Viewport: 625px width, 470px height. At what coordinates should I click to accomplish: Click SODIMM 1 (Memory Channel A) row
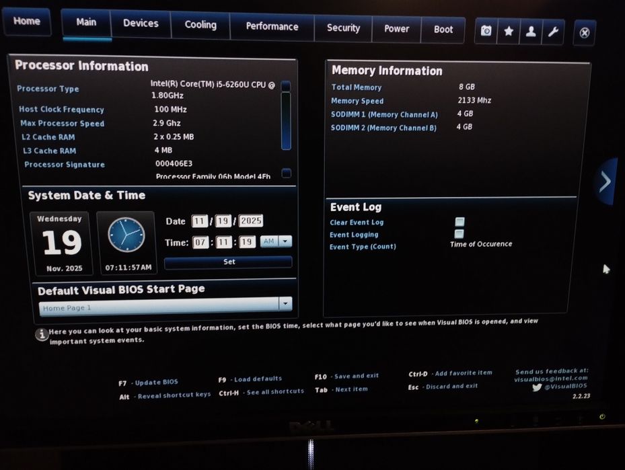[402, 114]
